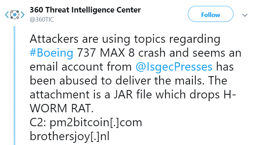Open the 360 Threat Intelligence Center profile name
253x145 pixels.
click(85, 10)
